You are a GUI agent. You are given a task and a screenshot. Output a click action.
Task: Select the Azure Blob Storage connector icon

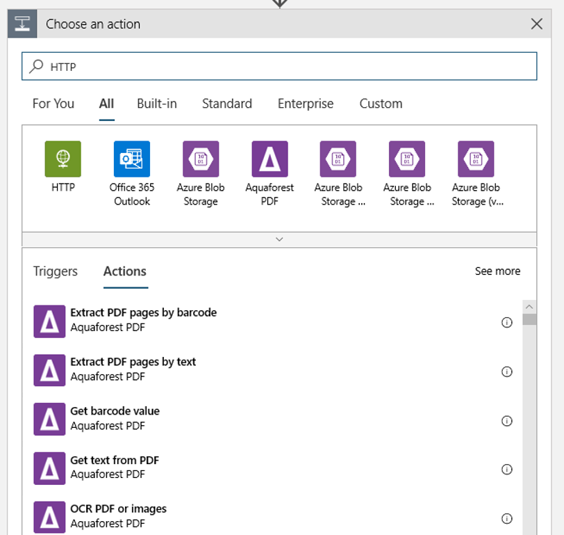tap(201, 159)
